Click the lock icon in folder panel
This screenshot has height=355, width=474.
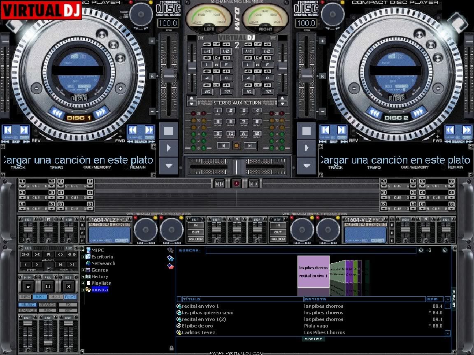pos(171,348)
